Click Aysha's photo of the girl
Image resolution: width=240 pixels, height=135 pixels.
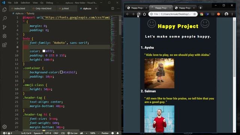(159, 73)
